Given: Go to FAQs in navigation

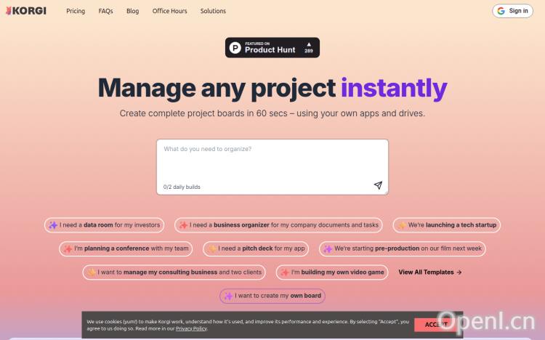Looking at the screenshot, I should click(x=105, y=11).
